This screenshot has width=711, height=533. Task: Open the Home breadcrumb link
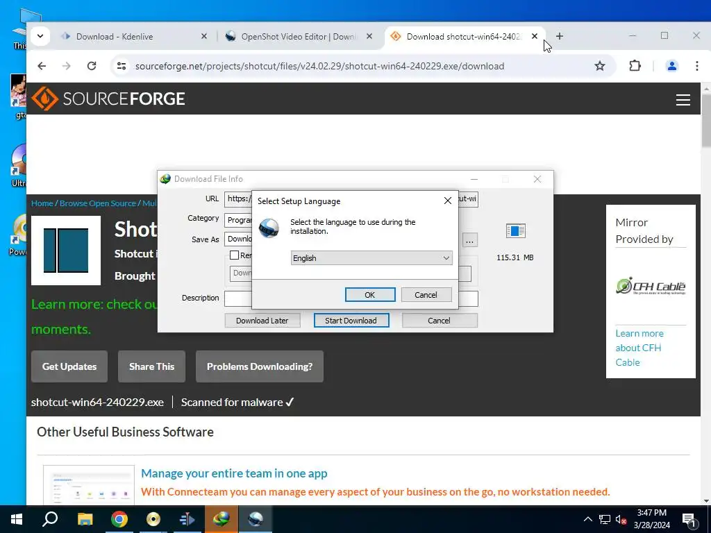click(x=42, y=203)
